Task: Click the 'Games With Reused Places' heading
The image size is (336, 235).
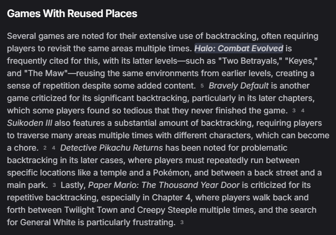Action: [72, 13]
